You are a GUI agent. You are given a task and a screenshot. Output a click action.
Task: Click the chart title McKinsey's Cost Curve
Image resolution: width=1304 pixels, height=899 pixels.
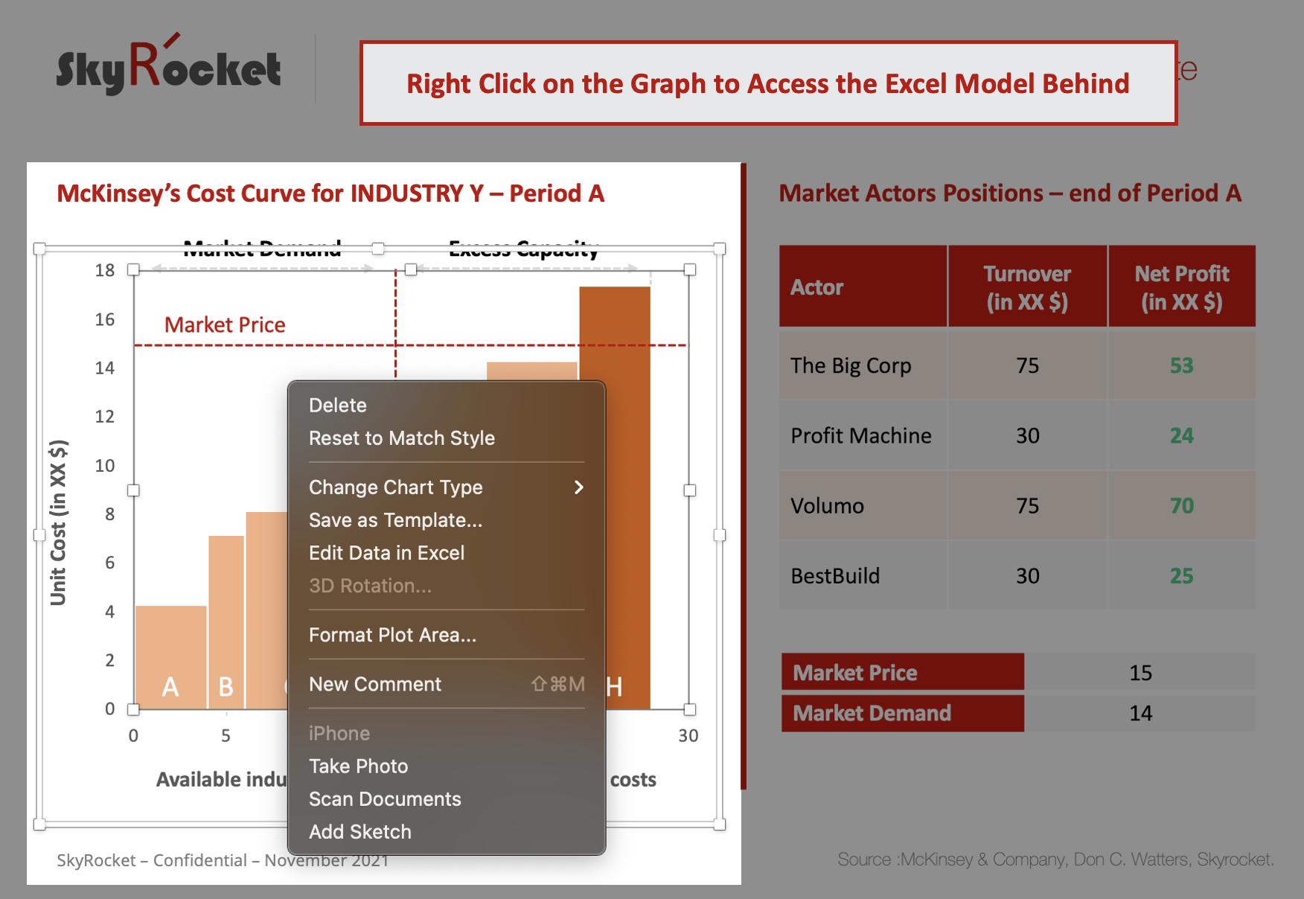tap(330, 193)
